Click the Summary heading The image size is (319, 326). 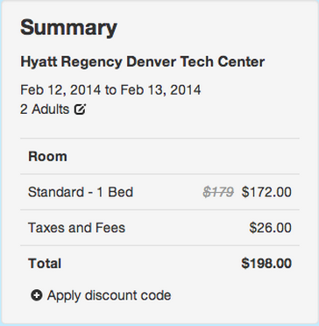coord(68,28)
